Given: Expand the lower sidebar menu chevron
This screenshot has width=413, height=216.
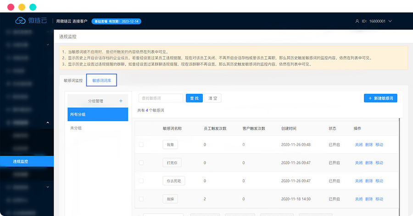Looking at the screenshot, I should pos(48,187).
